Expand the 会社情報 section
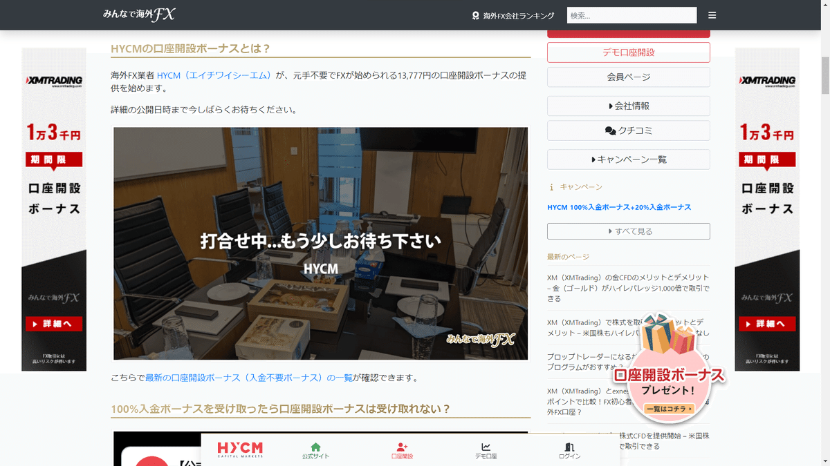Screen dimensions: 830x466 tap(628, 105)
